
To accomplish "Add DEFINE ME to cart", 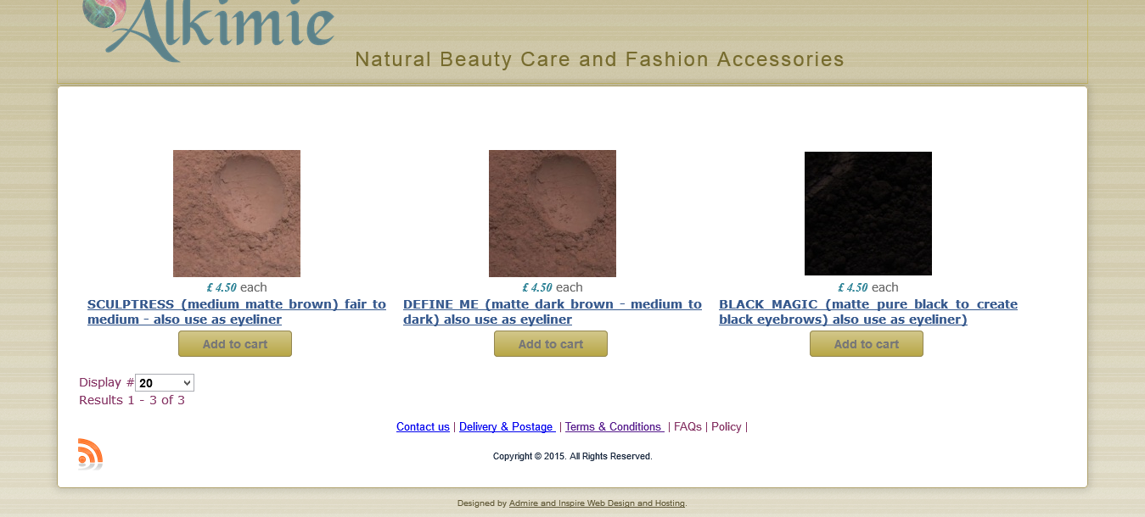I will [551, 344].
